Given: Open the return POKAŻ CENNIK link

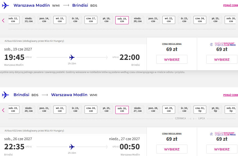Looking at the screenshot, I should point(230,95).
